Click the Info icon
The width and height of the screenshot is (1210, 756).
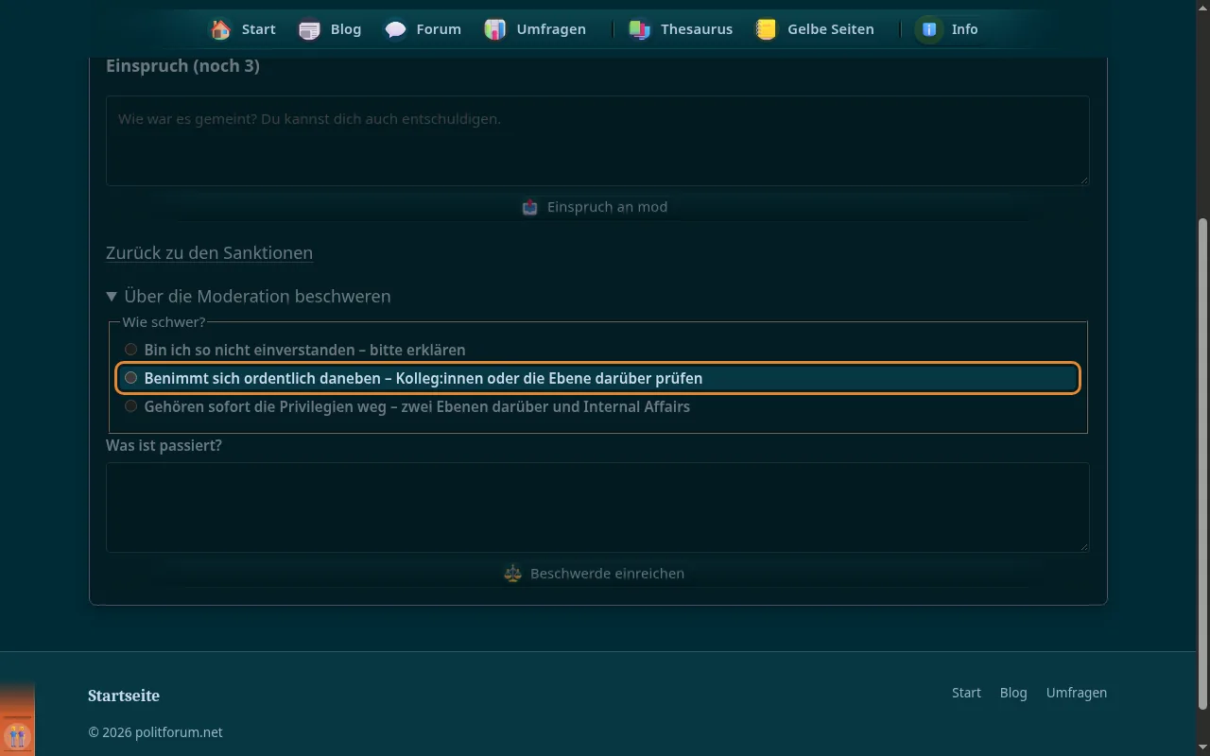[930, 29]
